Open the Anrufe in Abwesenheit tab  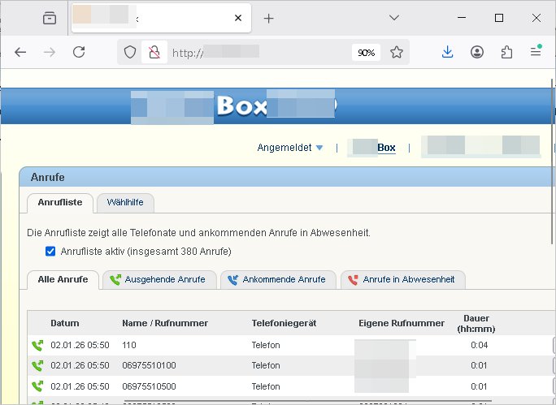pos(402,279)
